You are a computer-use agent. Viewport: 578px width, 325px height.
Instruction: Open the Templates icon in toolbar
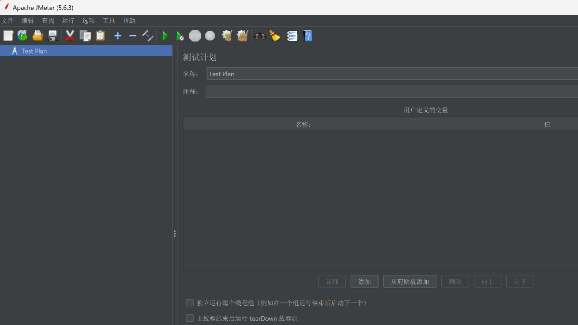[x=22, y=36]
